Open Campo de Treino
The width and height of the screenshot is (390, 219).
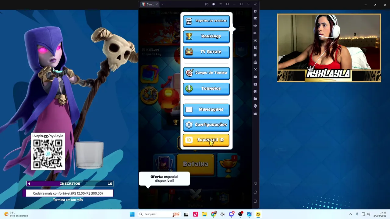206,73
